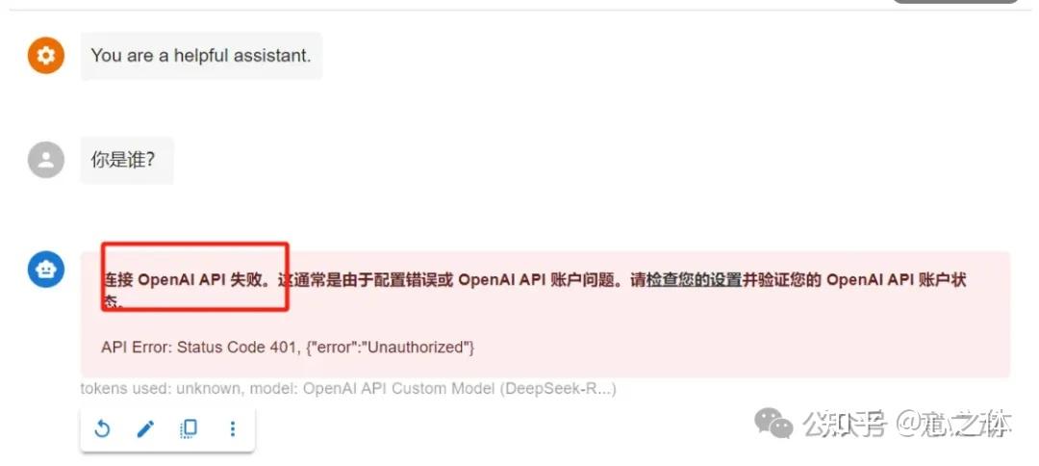Viewport: 1039px width, 466px height.
Task: Open the 检查您的设置 settings link
Action: [694, 280]
